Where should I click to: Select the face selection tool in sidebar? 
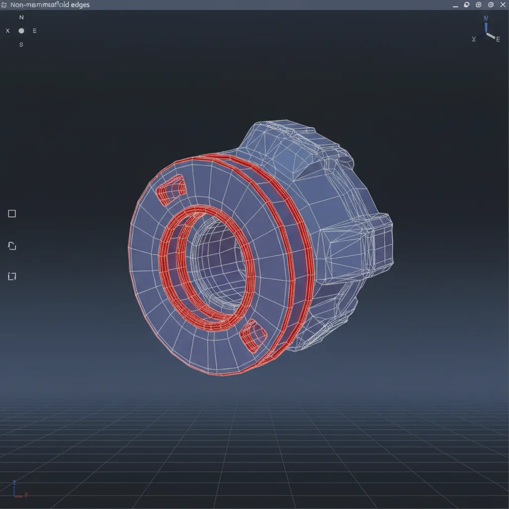click(11, 246)
